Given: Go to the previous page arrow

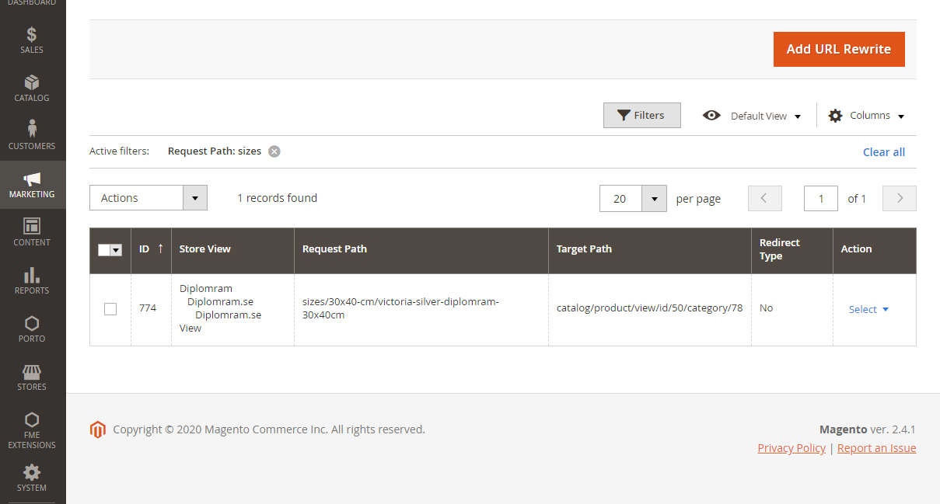Looking at the screenshot, I should tap(765, 198).
